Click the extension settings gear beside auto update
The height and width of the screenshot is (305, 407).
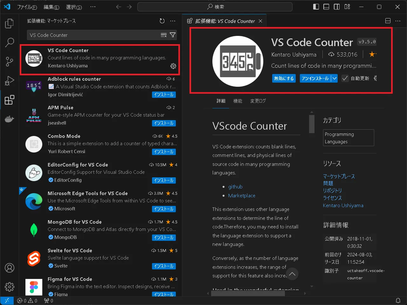click(x=375, y=78)
